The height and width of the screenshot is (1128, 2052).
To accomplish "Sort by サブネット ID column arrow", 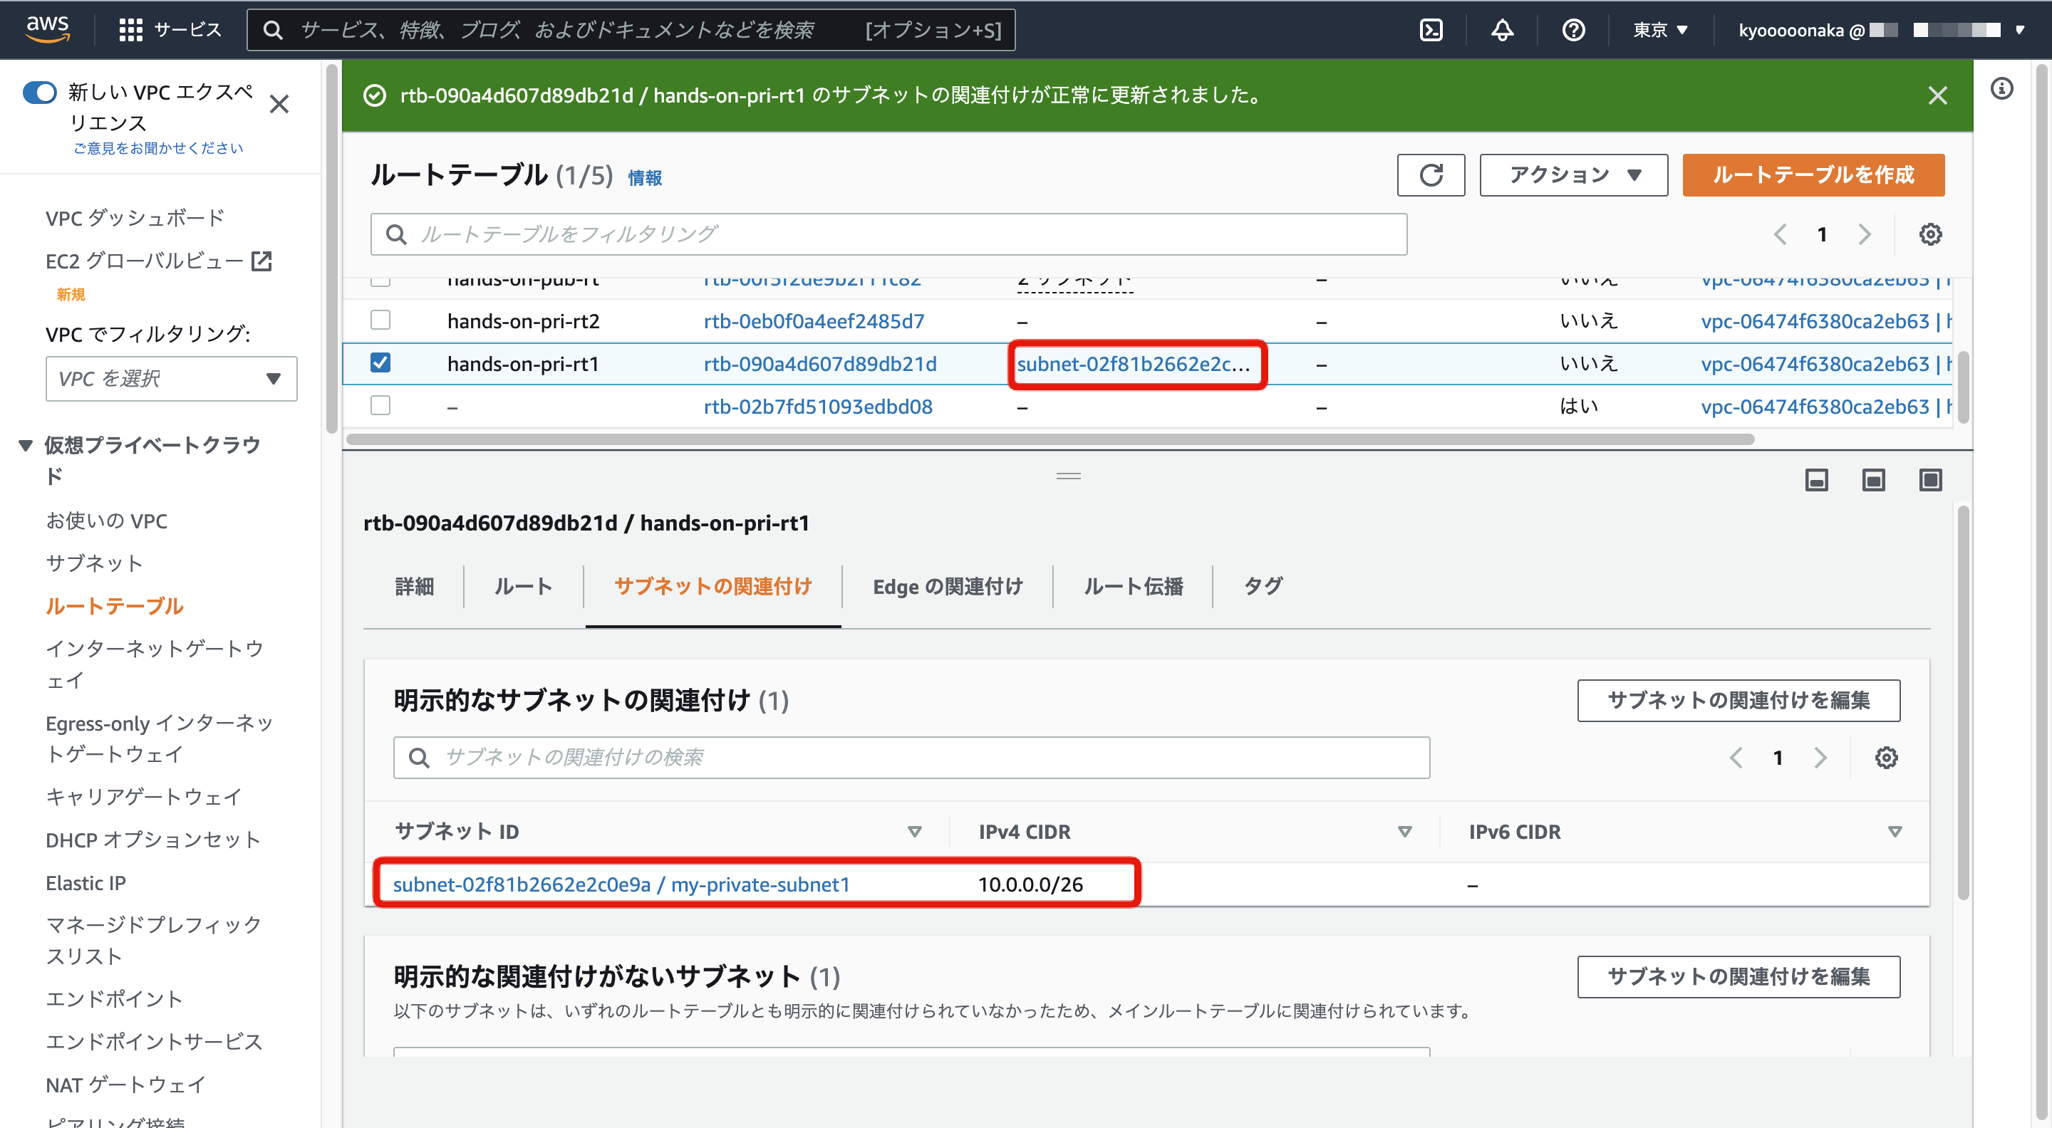I will coord(914,832).
